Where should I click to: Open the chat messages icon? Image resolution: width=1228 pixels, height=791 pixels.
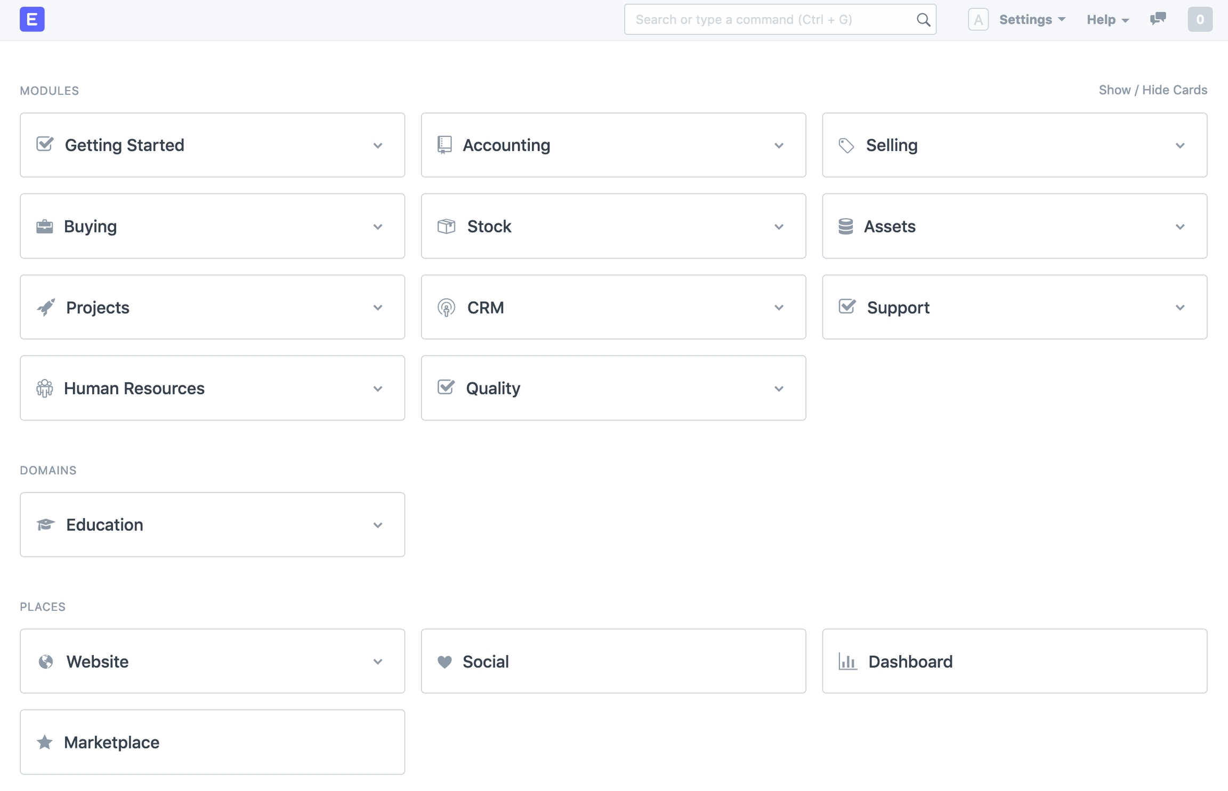(x=1158, y=19)
